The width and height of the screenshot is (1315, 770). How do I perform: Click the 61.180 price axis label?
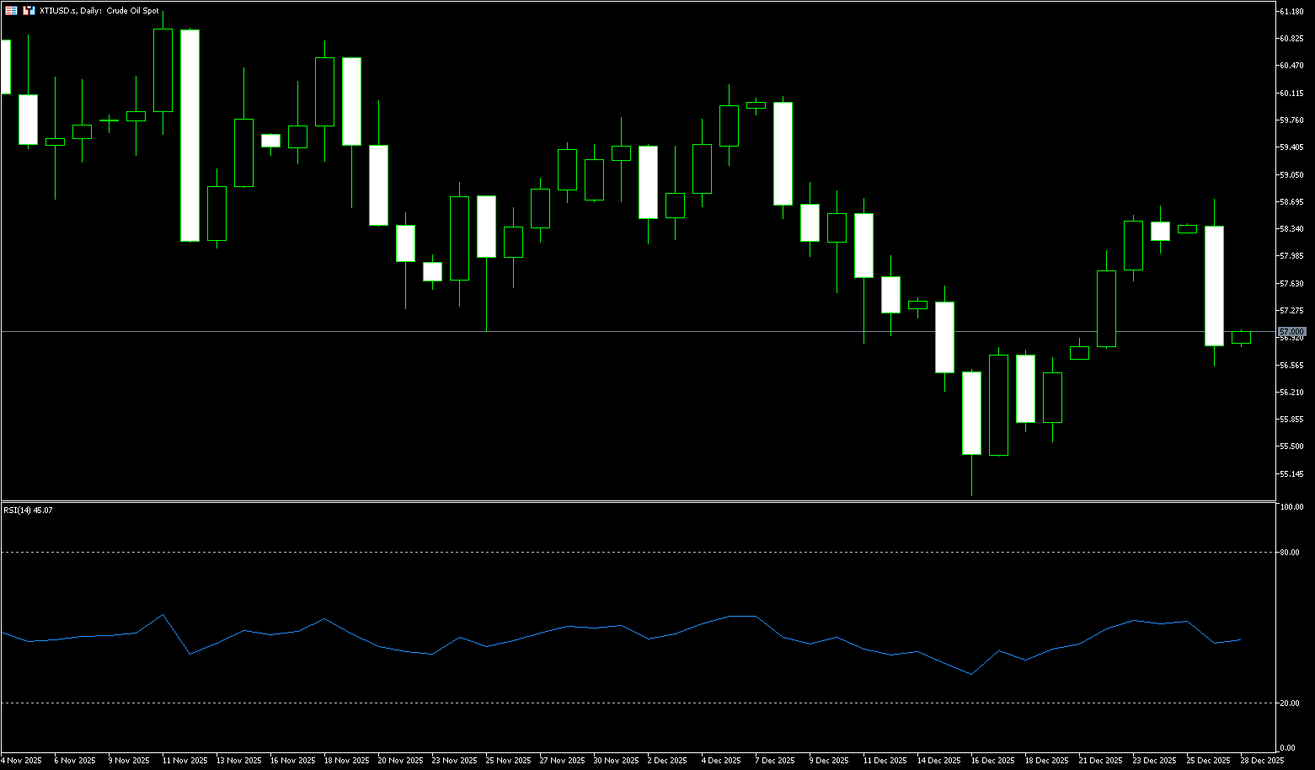pos(1291,12)
